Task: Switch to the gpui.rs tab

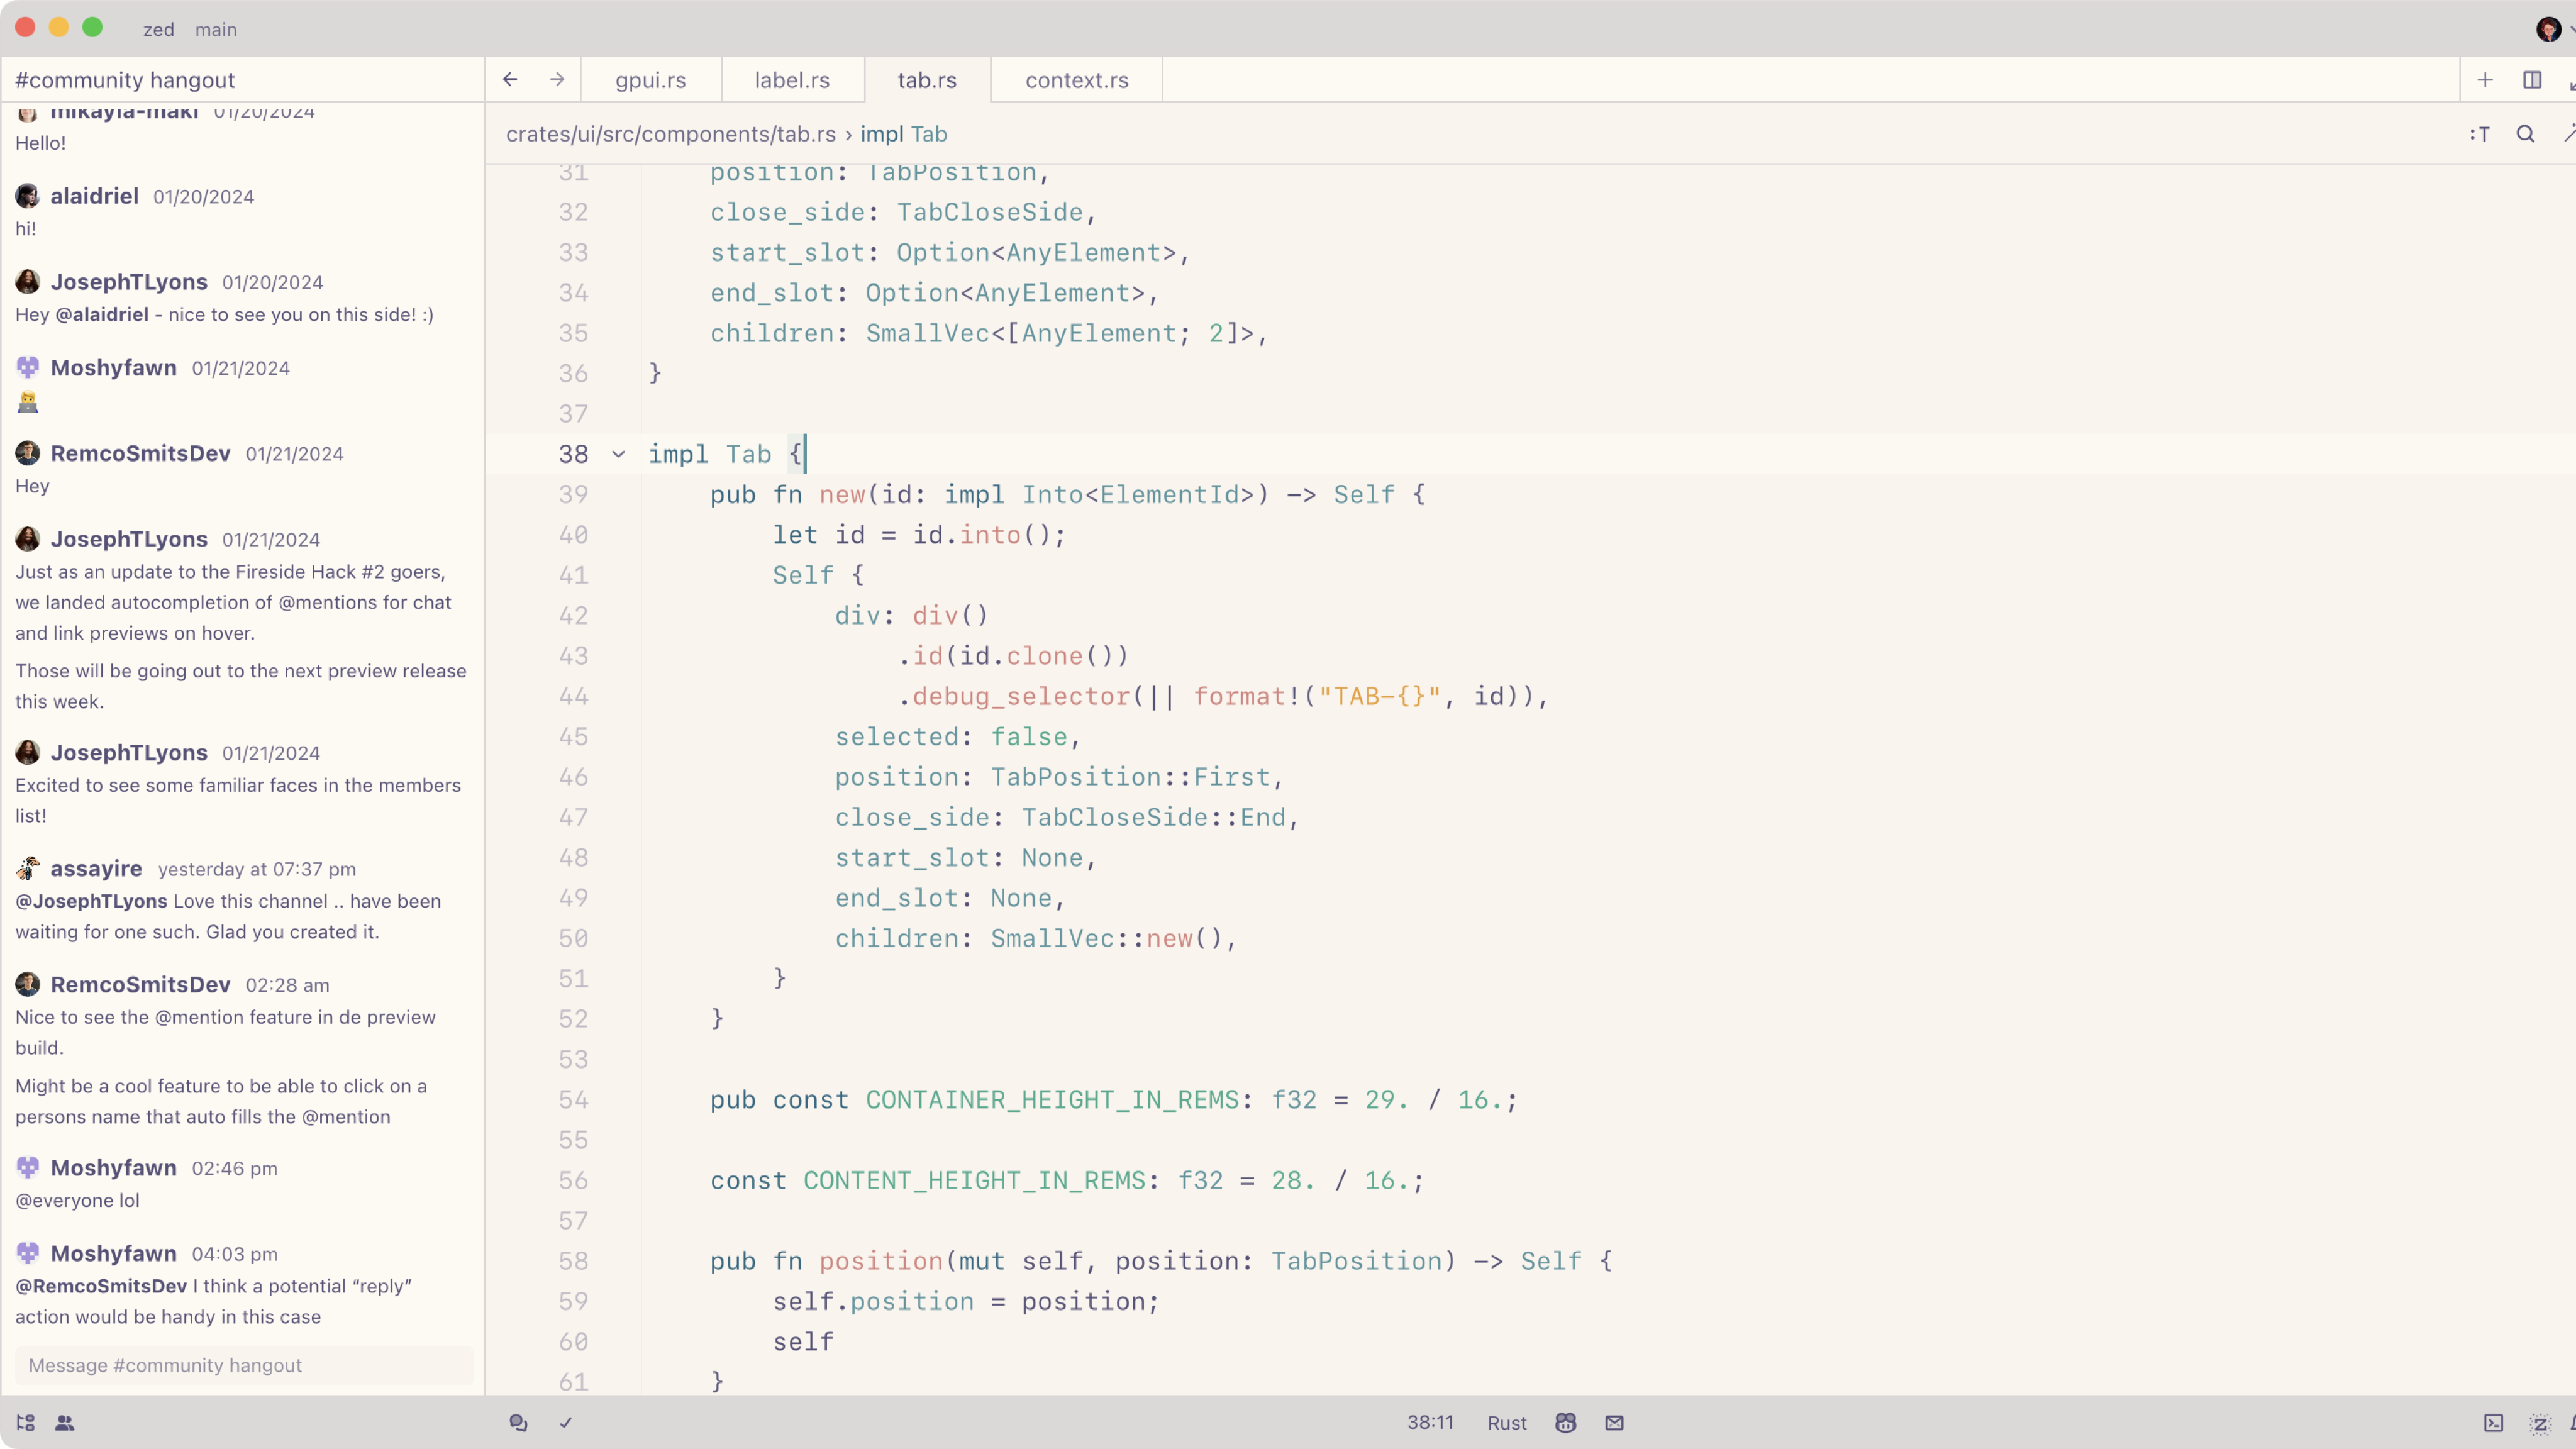Action: (x=651, y=80)
